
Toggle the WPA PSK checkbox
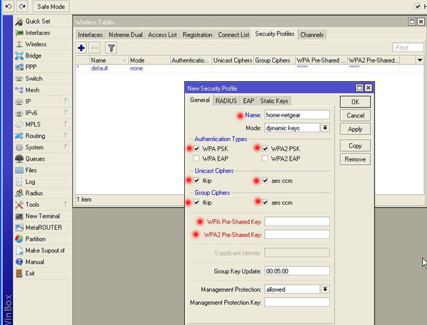pyautogui.click(x=196, y=149)
